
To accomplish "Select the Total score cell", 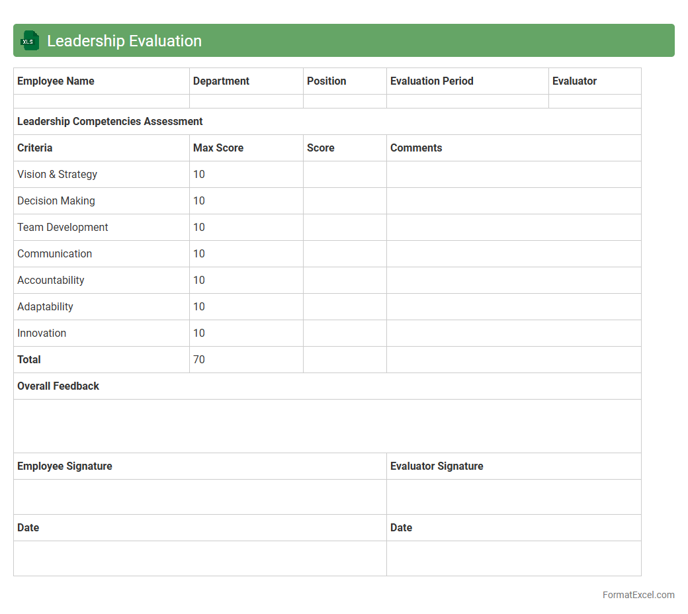I will (x=345, y=360).
